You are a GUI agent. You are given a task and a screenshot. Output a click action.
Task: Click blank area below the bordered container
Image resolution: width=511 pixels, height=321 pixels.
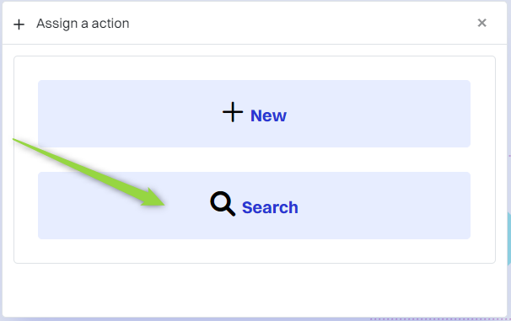pyautogui.click(x=254, y=290)
